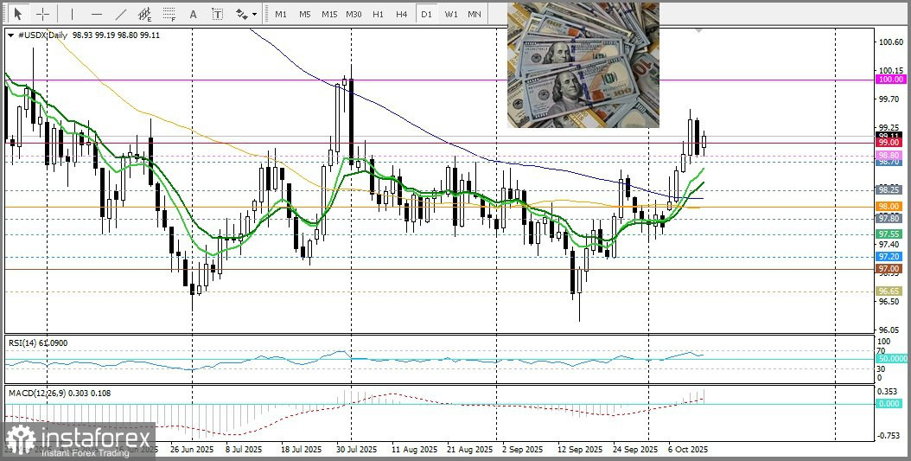Switch to the M30 timeframe
The width and height of the screenshot is (911, 461).
tap(354, 13)
